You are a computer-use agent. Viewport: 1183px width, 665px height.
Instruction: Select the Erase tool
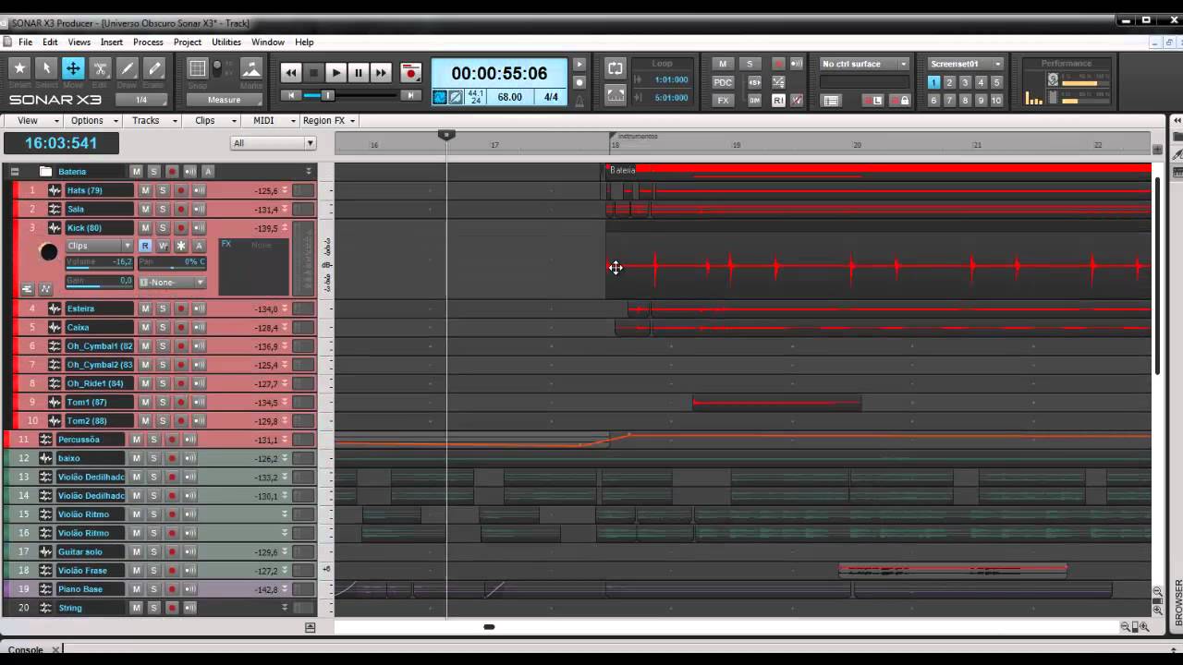click(154, 68)
